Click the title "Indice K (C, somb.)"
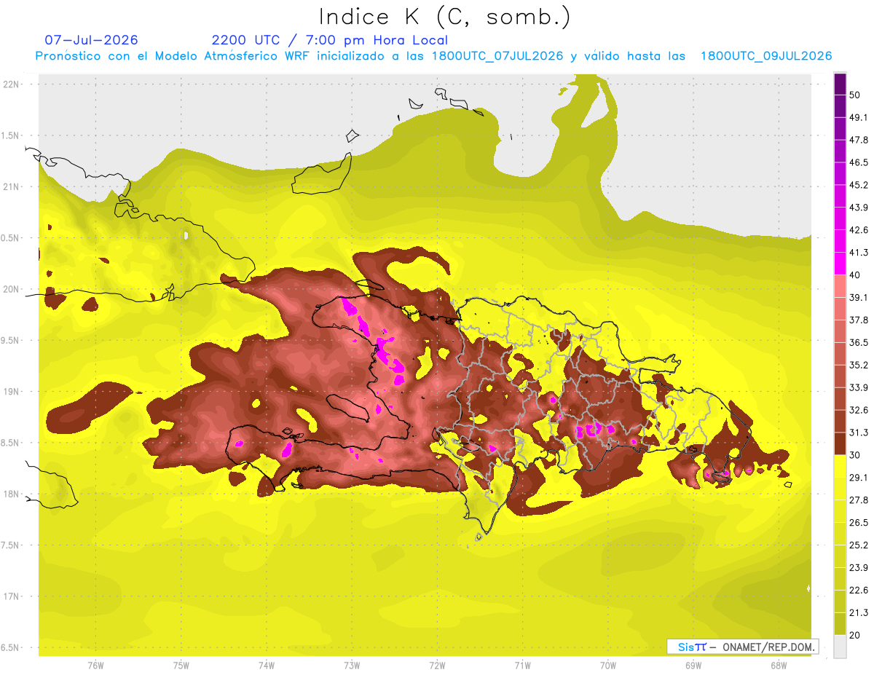 click(444, 17)
